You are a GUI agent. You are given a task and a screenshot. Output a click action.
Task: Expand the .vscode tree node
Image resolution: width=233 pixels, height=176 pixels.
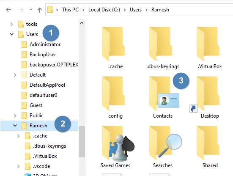pos(19,166)
